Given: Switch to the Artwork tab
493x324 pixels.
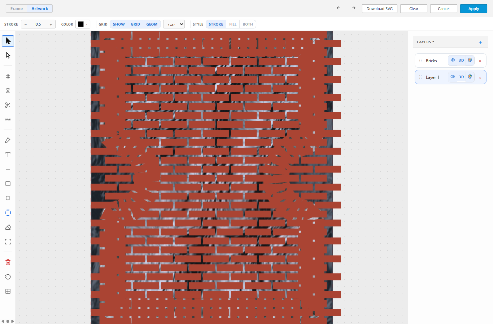Looking at the screenshot, I should [x=40, y=9].
